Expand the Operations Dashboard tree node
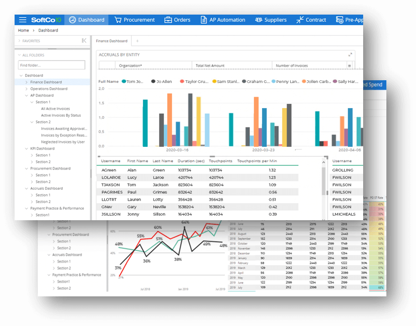The image size is (416, 326). (26, 89)
